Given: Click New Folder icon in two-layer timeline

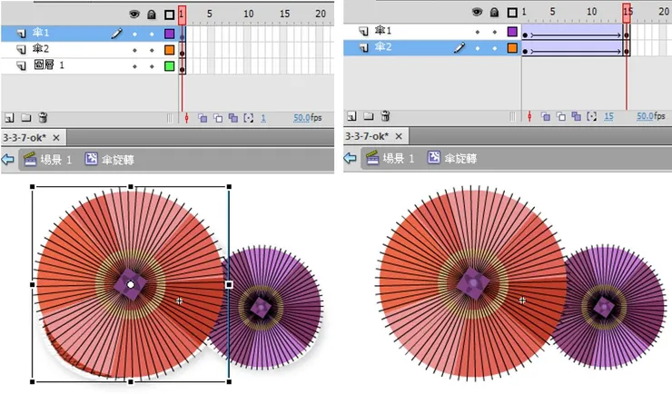Looking at the screenshot, I should coord(369,116).
